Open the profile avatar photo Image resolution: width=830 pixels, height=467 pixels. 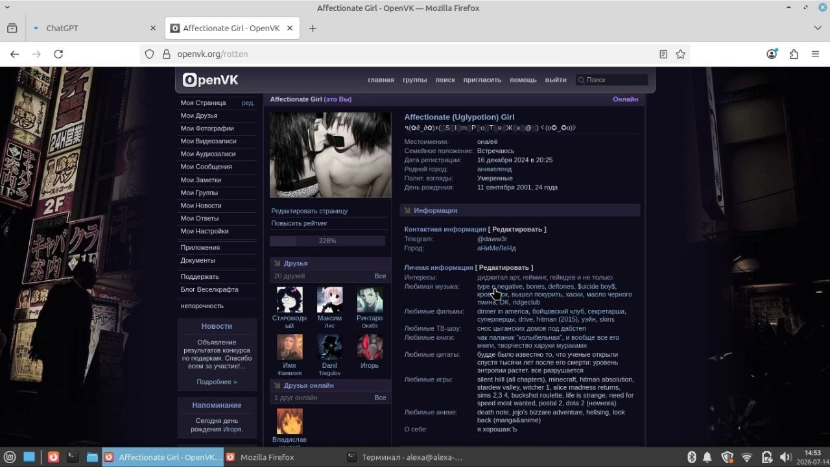click(x=330, y=155)
